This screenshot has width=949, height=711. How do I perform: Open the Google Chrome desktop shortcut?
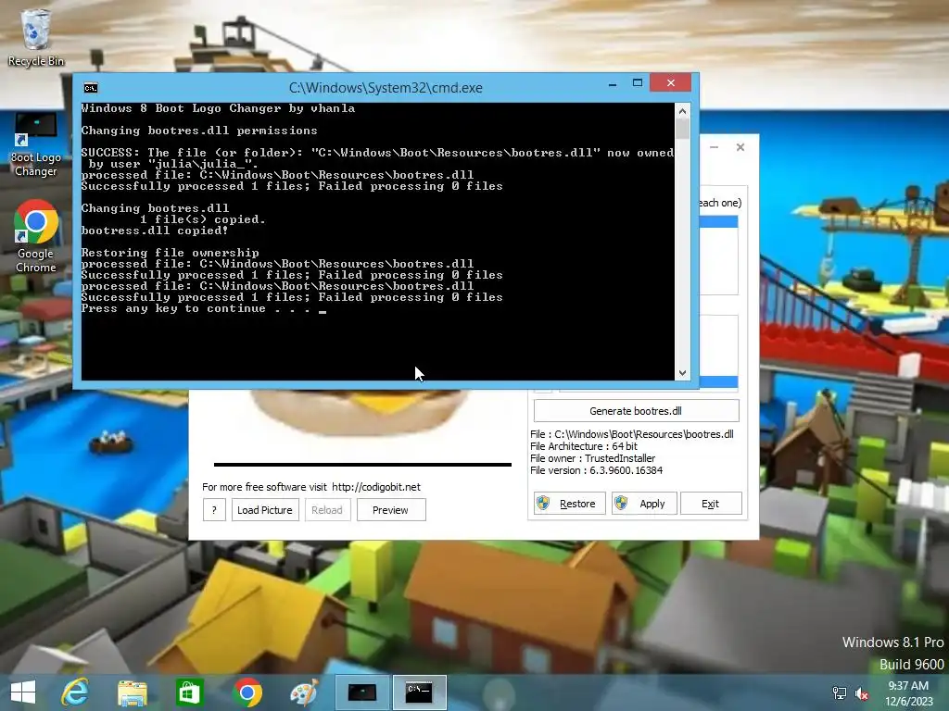point(36,236)
